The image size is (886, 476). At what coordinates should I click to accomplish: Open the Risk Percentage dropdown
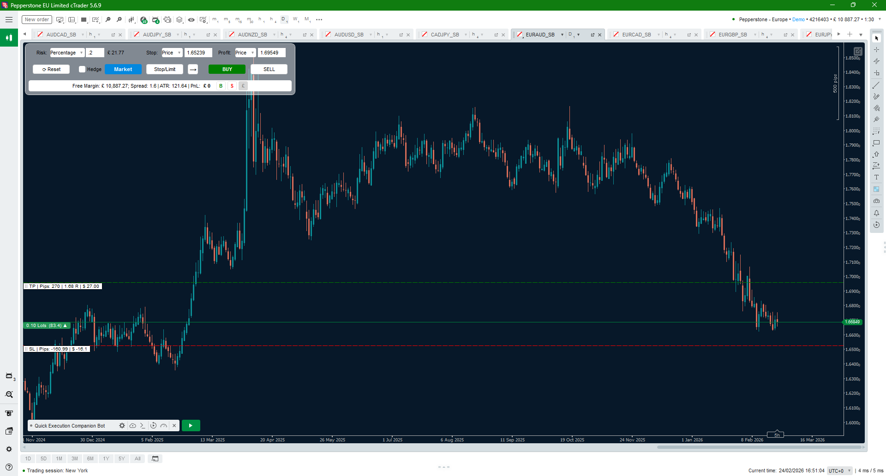tap(67, 53)
